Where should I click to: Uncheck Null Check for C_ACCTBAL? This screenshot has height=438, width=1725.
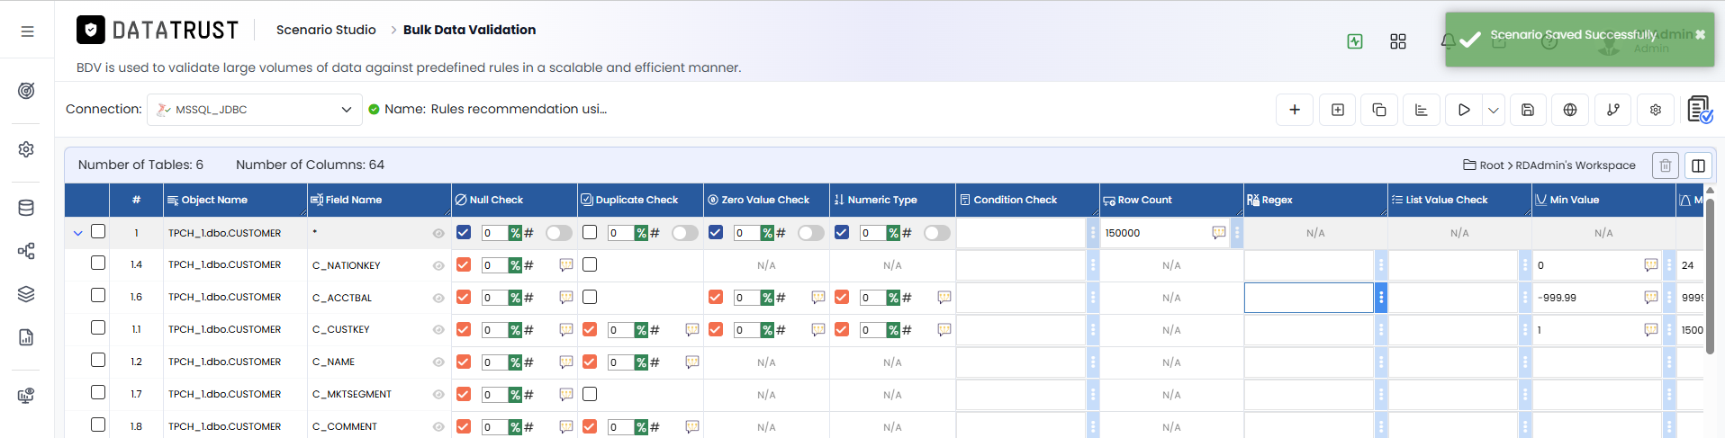pyautogui.click(x=464, y=297)
